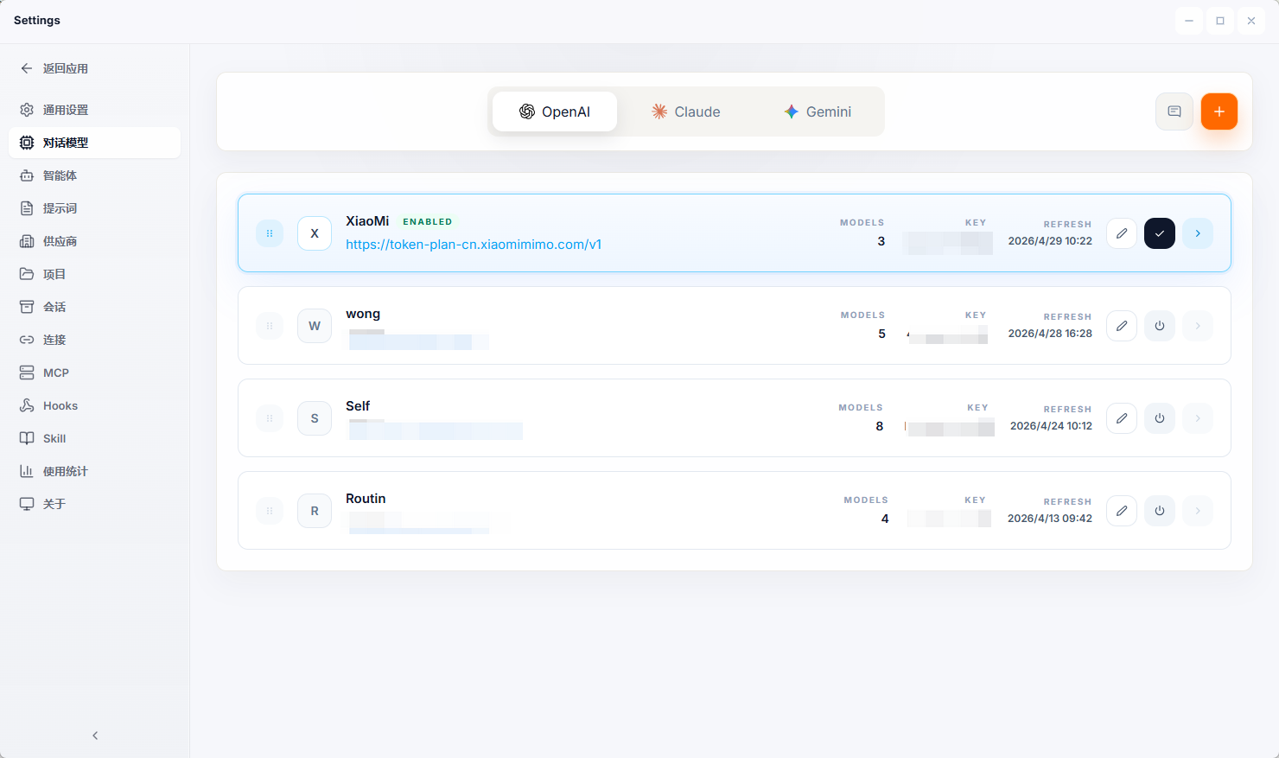Grab the XiaoMi row drag handle
The width and height of the screenshot is (1279, 758).
pos(270,233)
